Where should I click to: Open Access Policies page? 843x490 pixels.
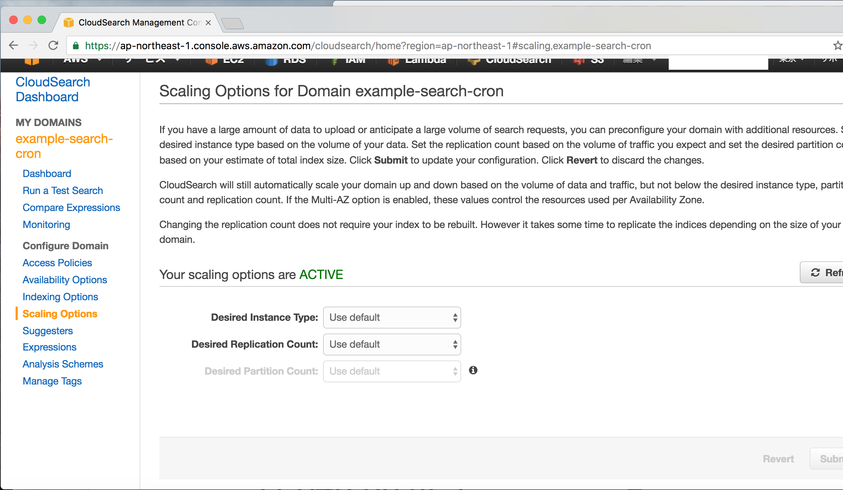(x=57, y=263)
